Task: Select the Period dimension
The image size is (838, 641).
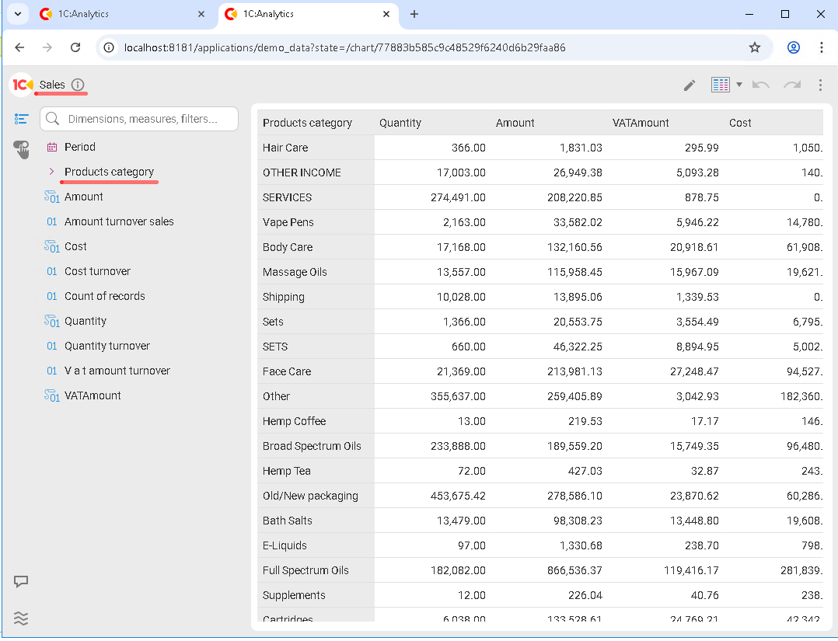Action: pyautogui.click(x=80, y=147)
